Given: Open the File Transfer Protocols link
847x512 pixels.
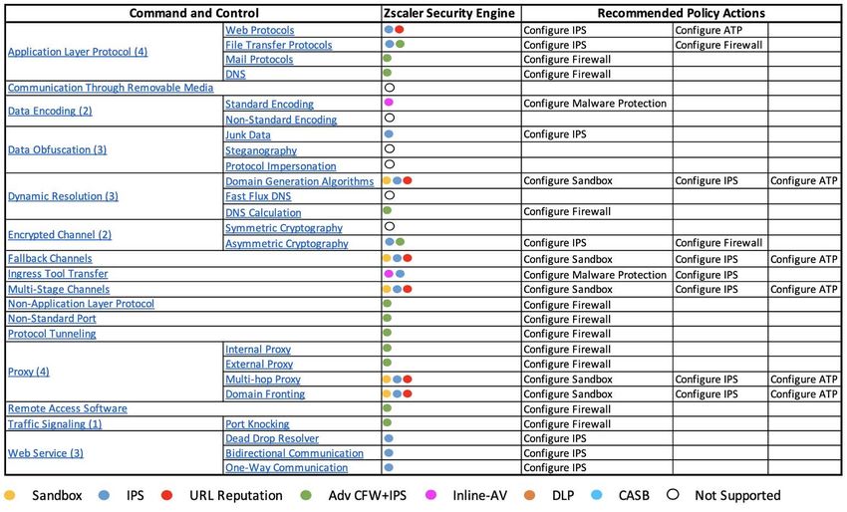Looking at the screenshot, I should click(279, 45).
